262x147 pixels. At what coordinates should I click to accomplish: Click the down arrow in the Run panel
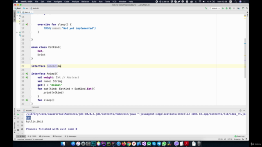point(22,118)
